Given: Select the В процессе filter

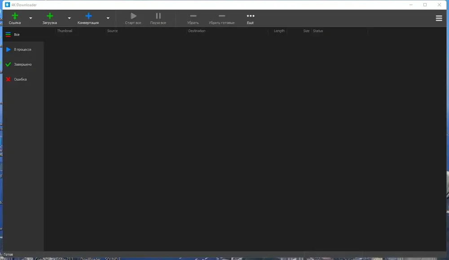Looking at the screenshot, I should point(23,49).
